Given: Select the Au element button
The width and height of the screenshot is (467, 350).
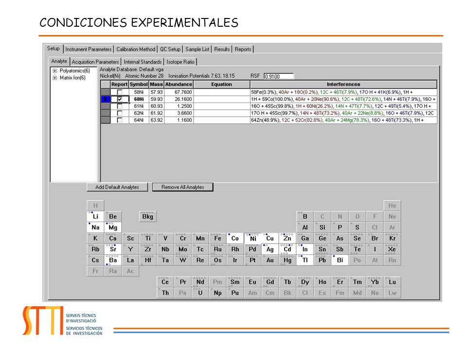Looking at the screenshot, I should click(x=270, y=260).
